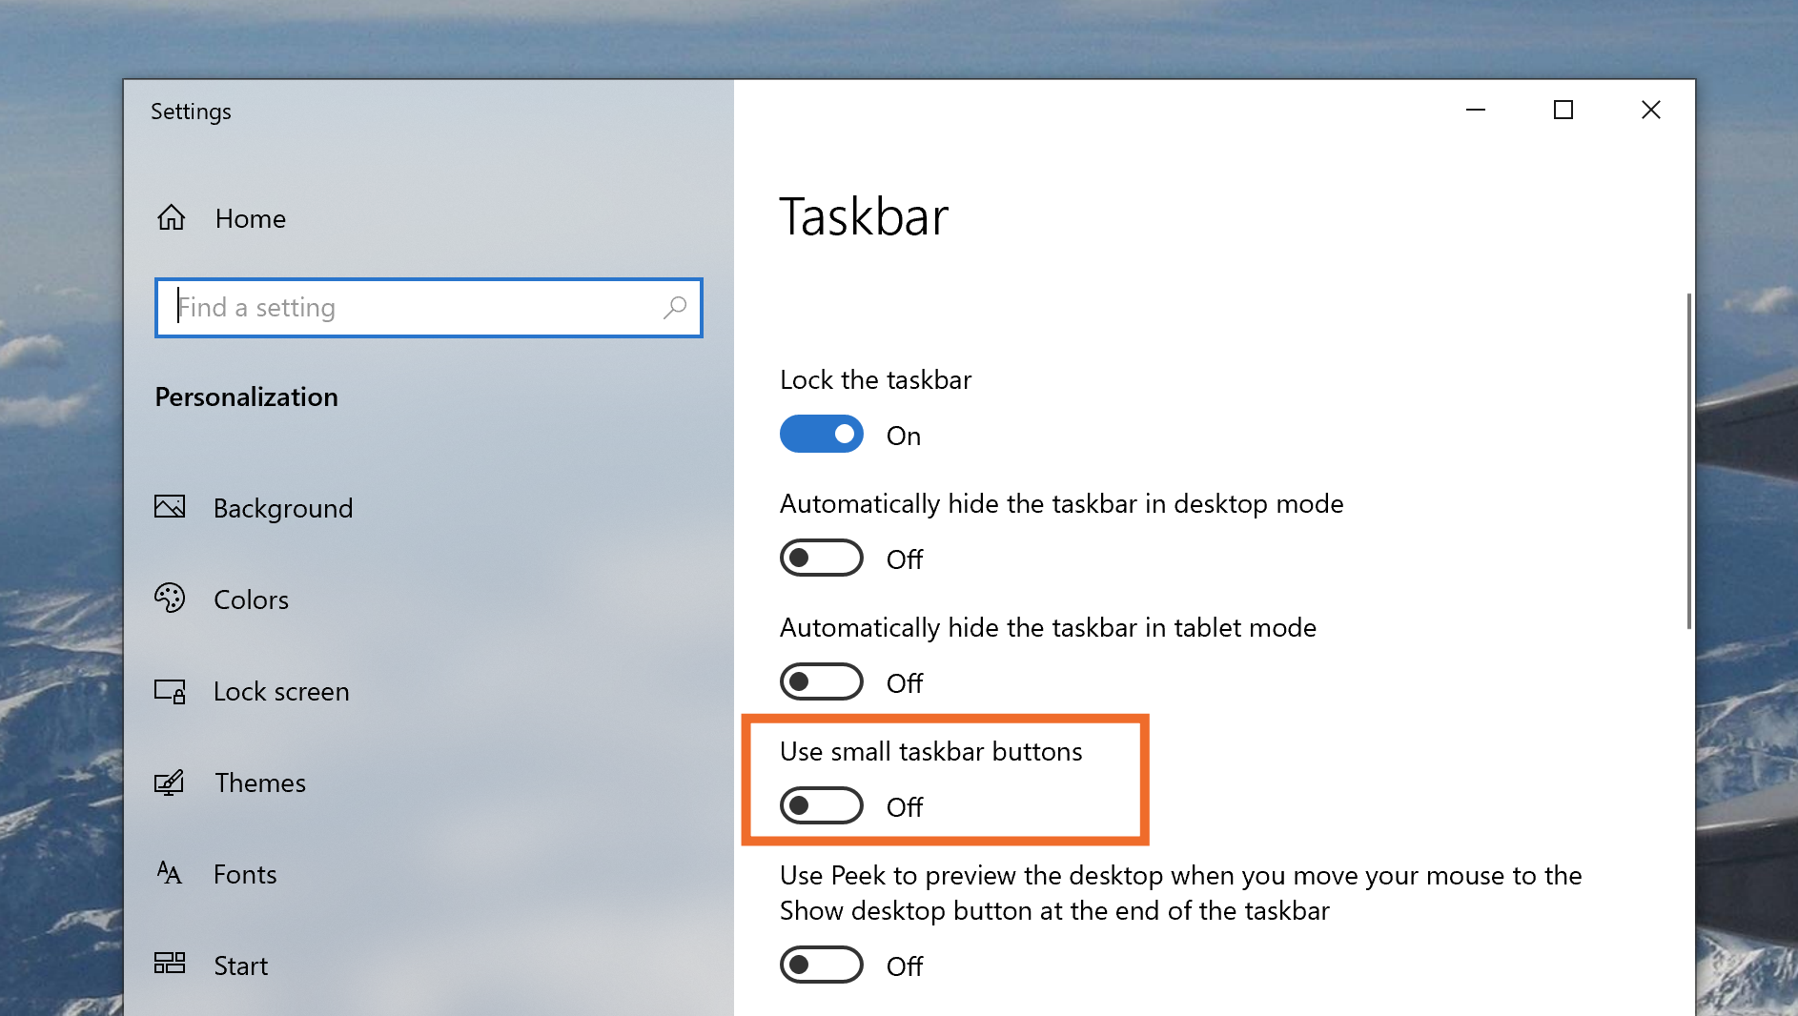Select Themes in the sidebar

click(x=260, y=782)
